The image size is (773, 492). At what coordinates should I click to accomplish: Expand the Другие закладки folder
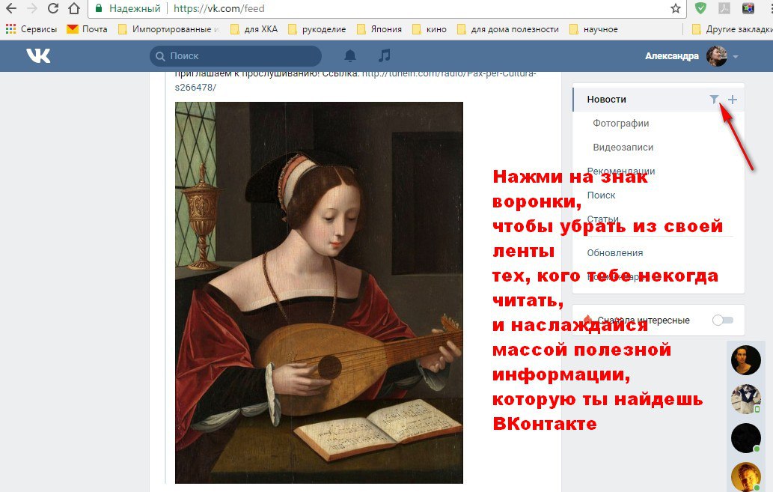coord(732,29)
